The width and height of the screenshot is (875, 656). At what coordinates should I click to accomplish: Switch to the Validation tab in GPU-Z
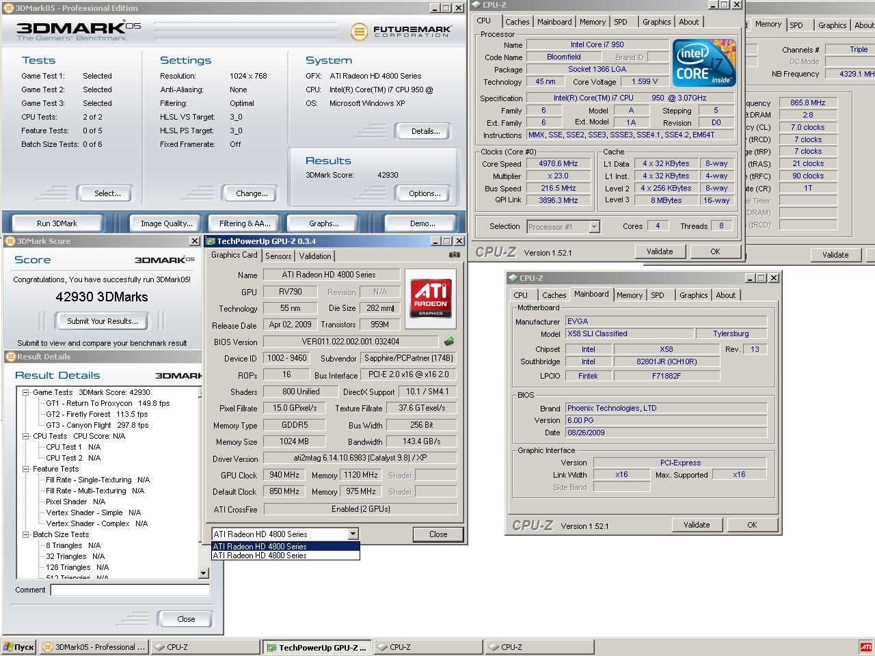coord(315,256)
